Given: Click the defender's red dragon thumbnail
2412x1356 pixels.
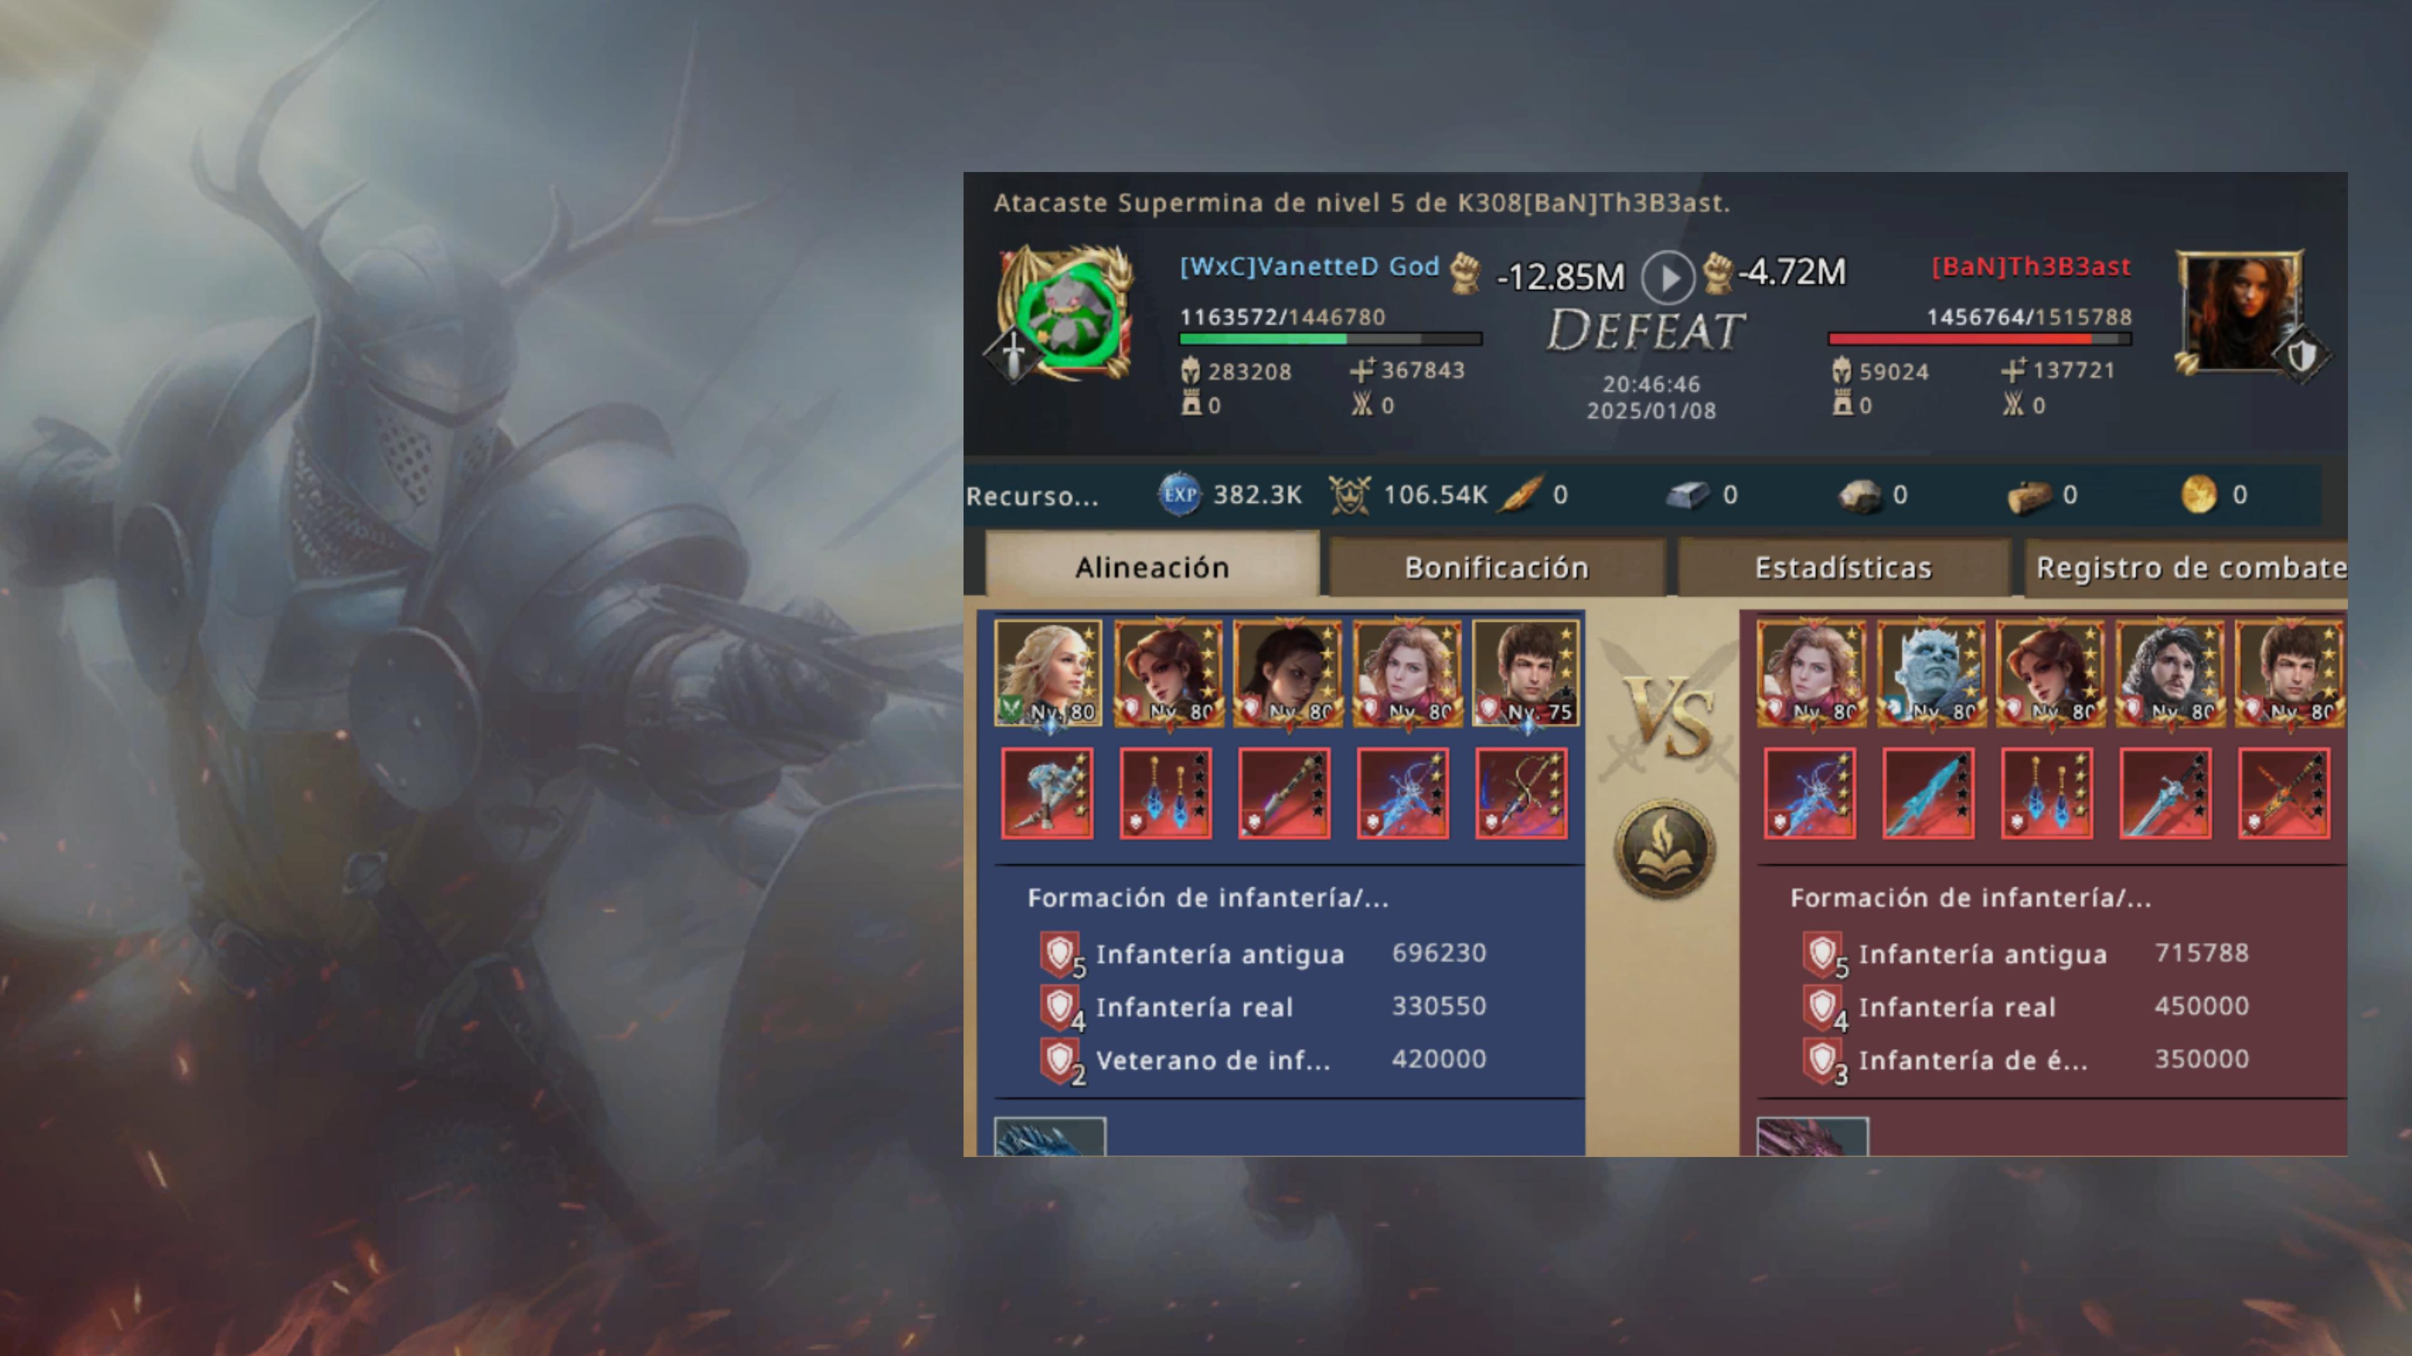Looking at the screenshot, I should (1812, 1136).
